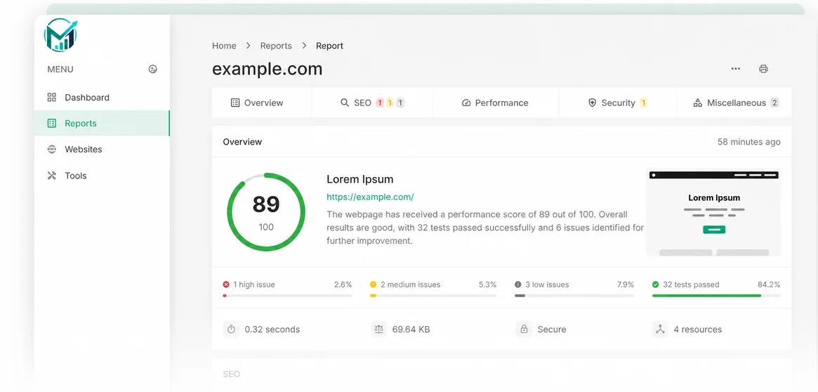The image size is (818, 392).
Task: Switch to the Overview tab
Action: click(x=262, y=103)
